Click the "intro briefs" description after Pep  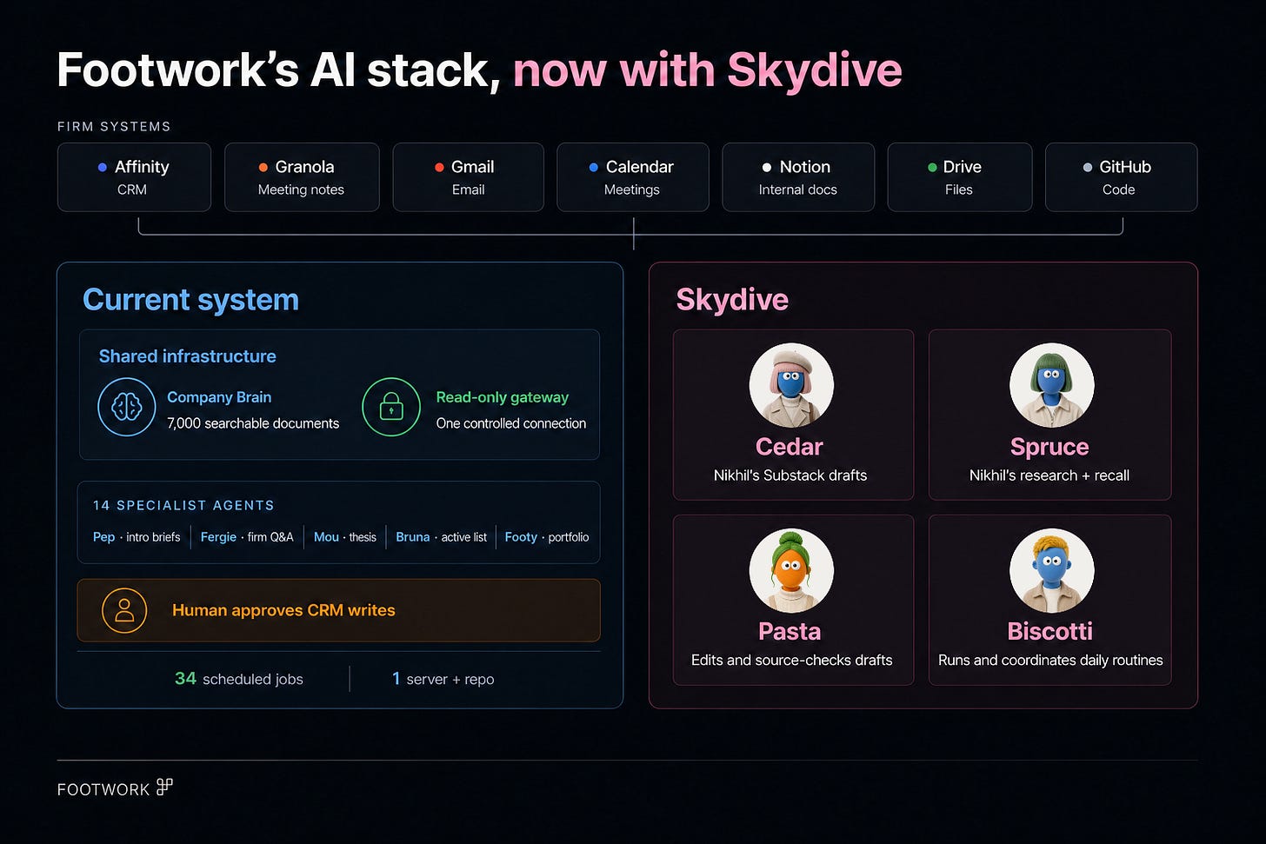tap(153, 537)
